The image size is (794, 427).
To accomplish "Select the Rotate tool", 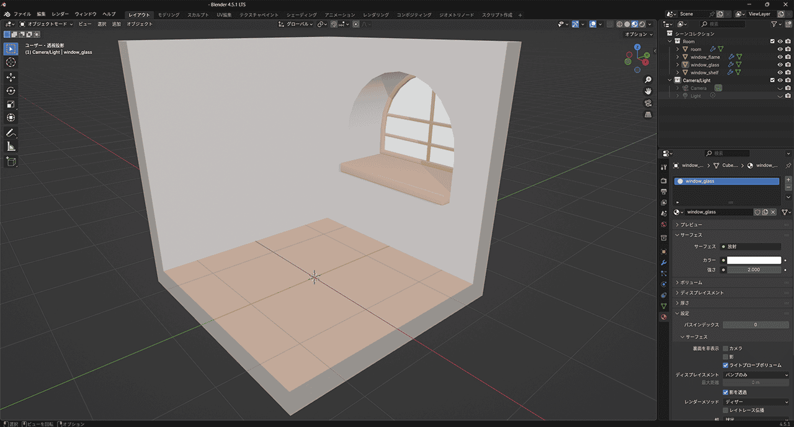I will point(11,91).
